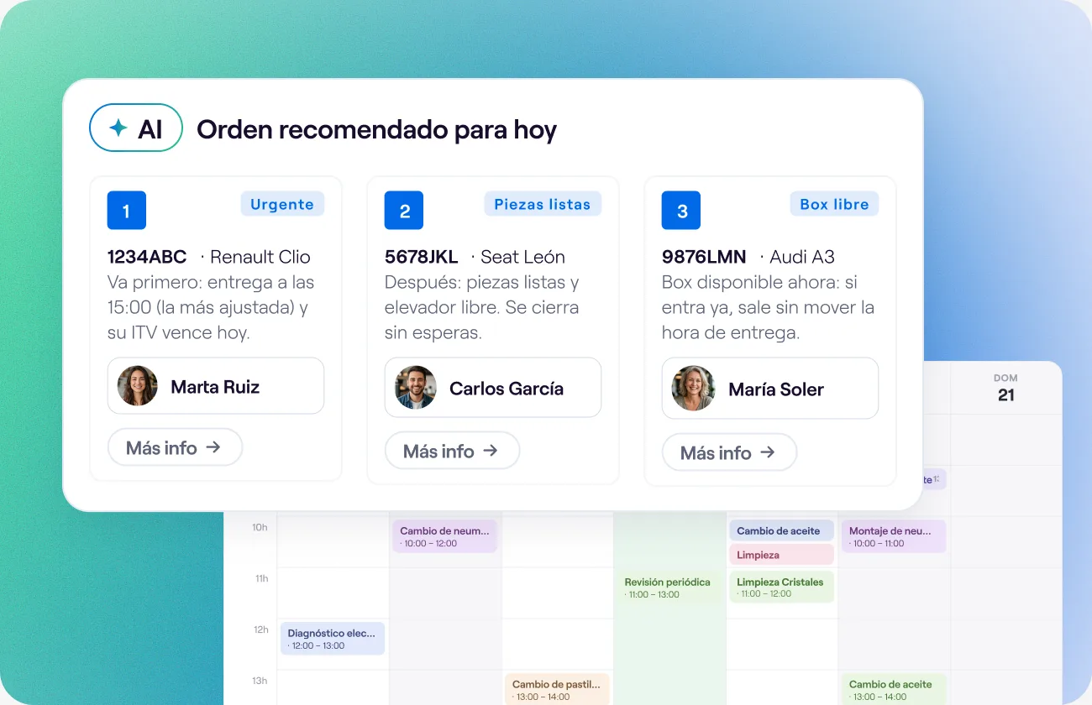Click the 11h time label
1092x705 pixels.
(x=260, y=578)
